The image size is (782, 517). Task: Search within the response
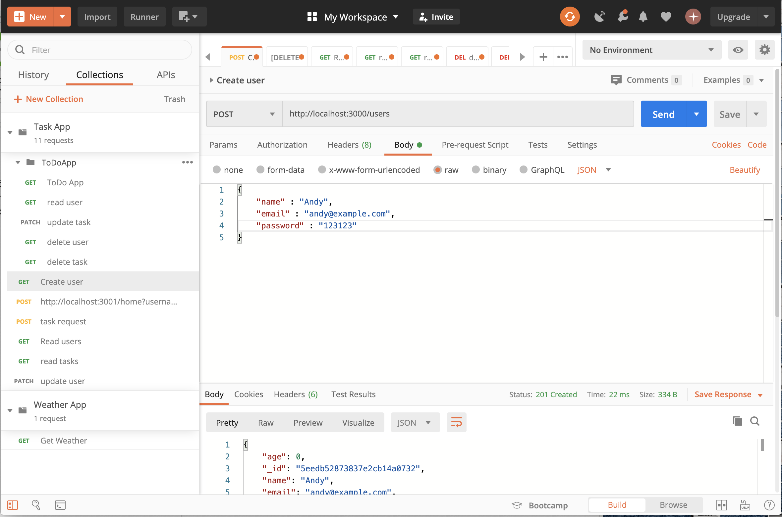pyautogui.click(x=754, y=421)
